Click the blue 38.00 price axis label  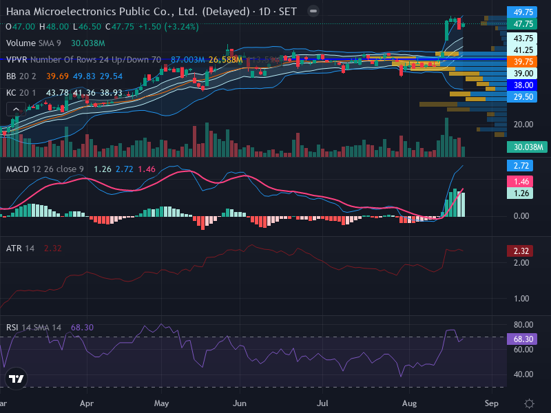click(522, 85)
